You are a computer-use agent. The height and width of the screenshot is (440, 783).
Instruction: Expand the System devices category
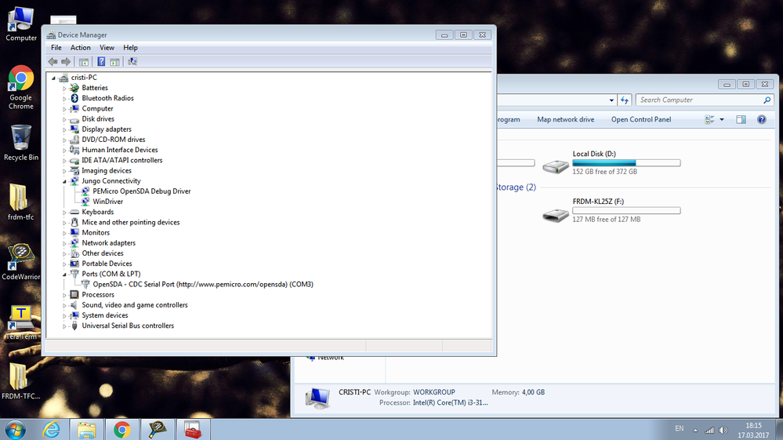(x=64, y=315)
